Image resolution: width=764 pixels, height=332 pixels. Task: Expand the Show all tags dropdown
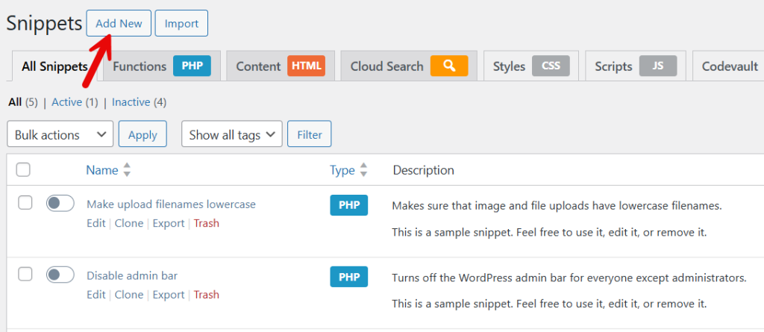click(232, 135)
